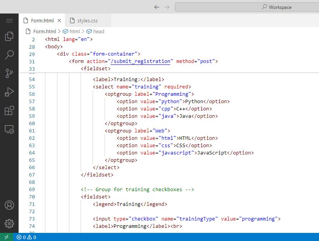The height and width of the screenshot is (241, 319).
Task: Switch to the styles.css tab
Action: pyautogui.click(x=87, y=20)
